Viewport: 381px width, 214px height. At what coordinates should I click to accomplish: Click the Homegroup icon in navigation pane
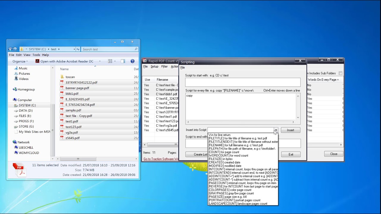[x=15, y=89]
